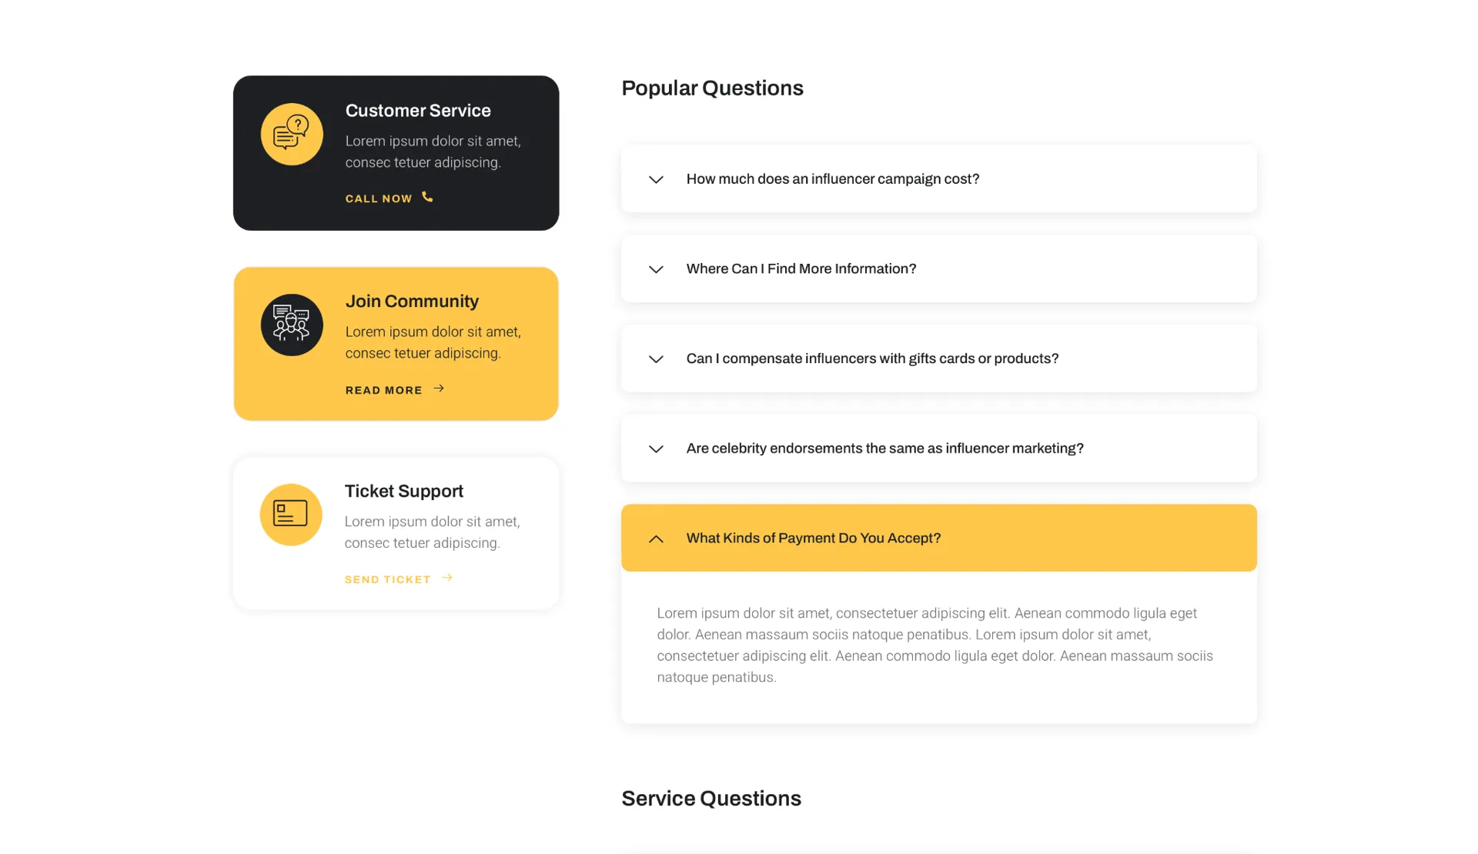Expand the gift cards compensation question chevron
This screenshot has width=1478, height=854.
point(656,359)
